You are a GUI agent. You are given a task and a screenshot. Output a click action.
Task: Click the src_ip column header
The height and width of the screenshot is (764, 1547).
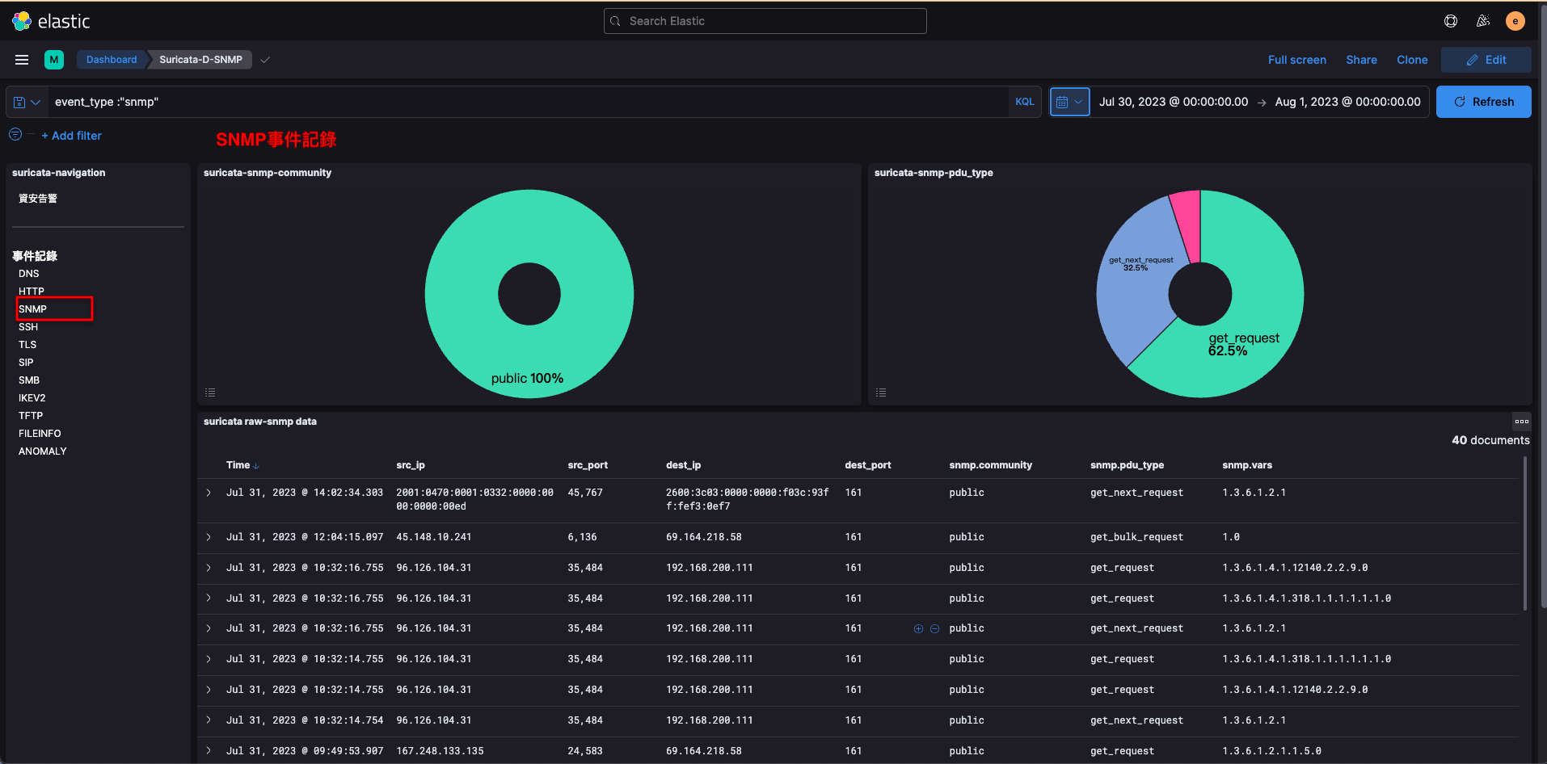click(411, 465)
